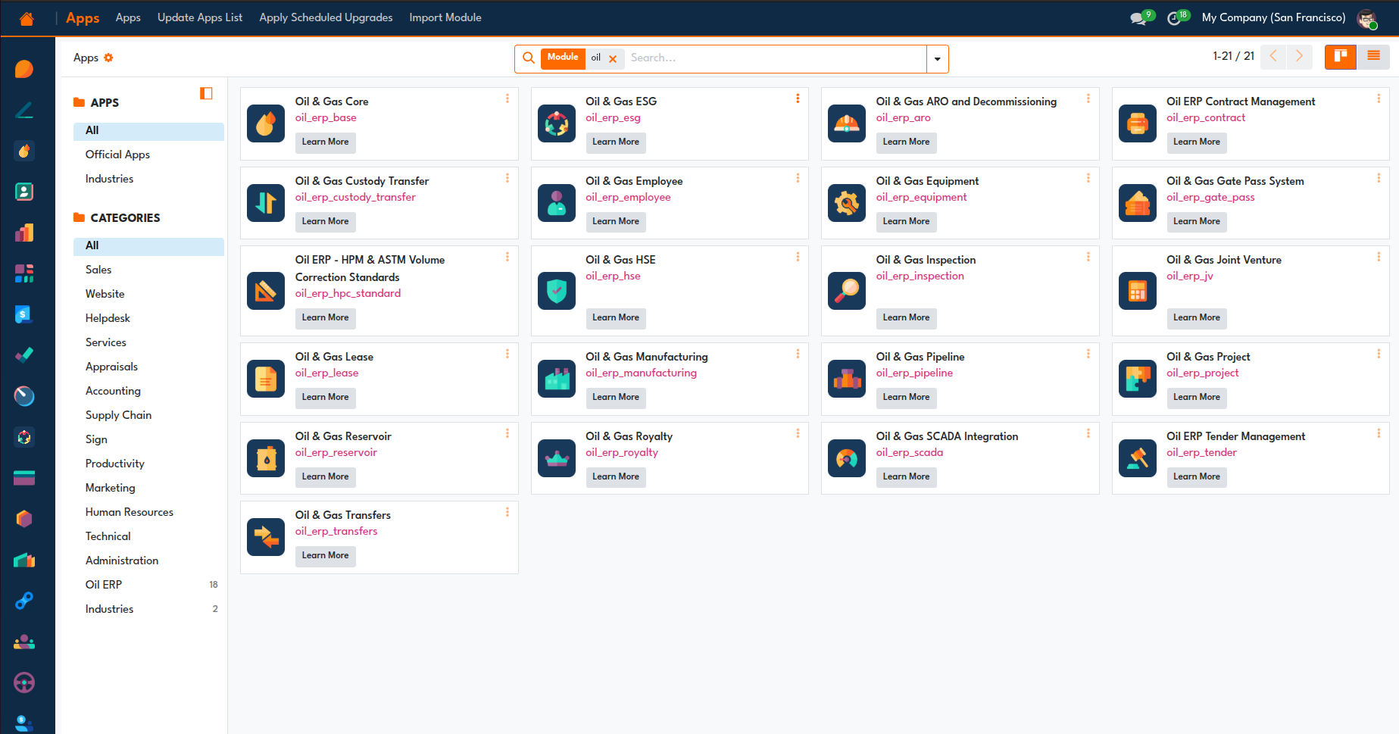
Task: Click the search input field
Action: point(776,58)
